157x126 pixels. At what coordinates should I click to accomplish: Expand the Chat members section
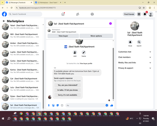point(135,57)
